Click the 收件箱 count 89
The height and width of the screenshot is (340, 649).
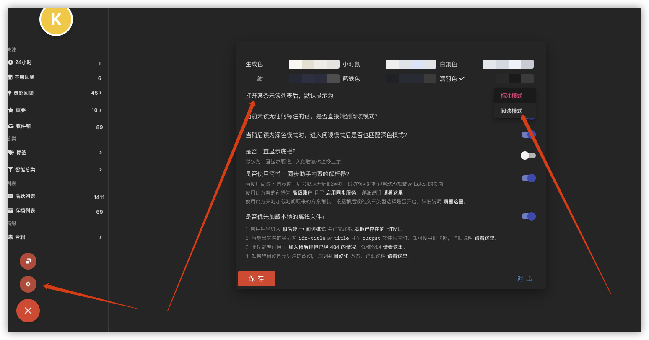99,127
